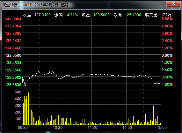This screenshot has height=133, width=182.
Task: Select the 10:30 time axis label
Action: click(58, 128)
